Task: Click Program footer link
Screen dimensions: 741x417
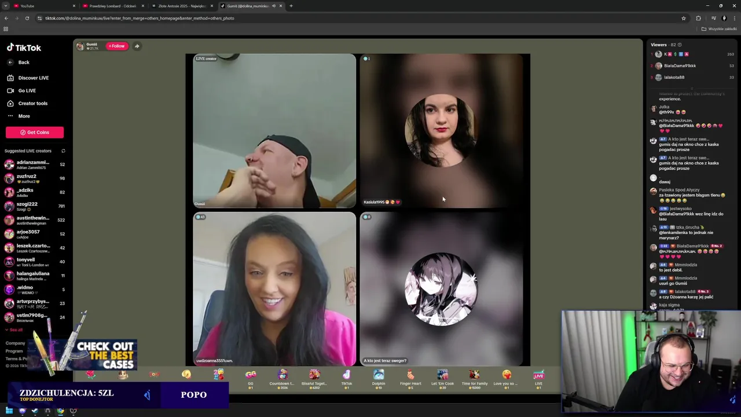Action: tap(14, 351)
